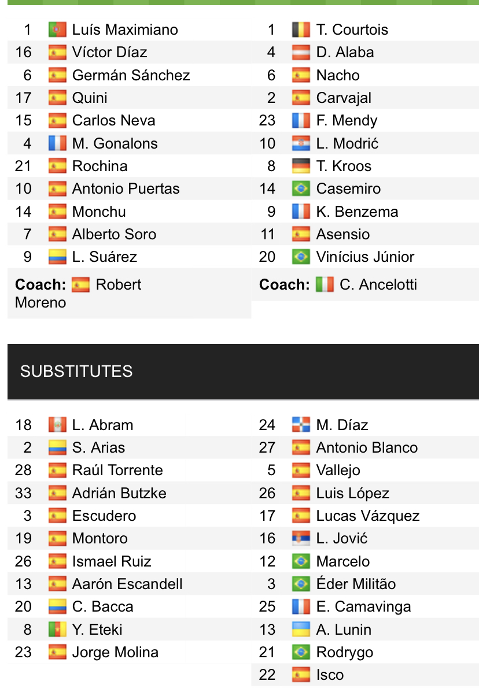479x696 pixels.
Task: Select Antonio Puertas in the lineup
Action: click(x=126, y=188)
